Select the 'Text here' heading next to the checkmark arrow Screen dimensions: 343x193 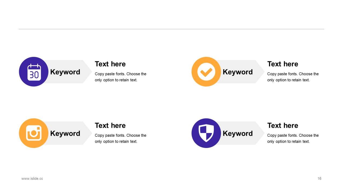coord(283,64)
